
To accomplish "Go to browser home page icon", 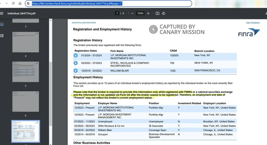I will coord(20,3).
